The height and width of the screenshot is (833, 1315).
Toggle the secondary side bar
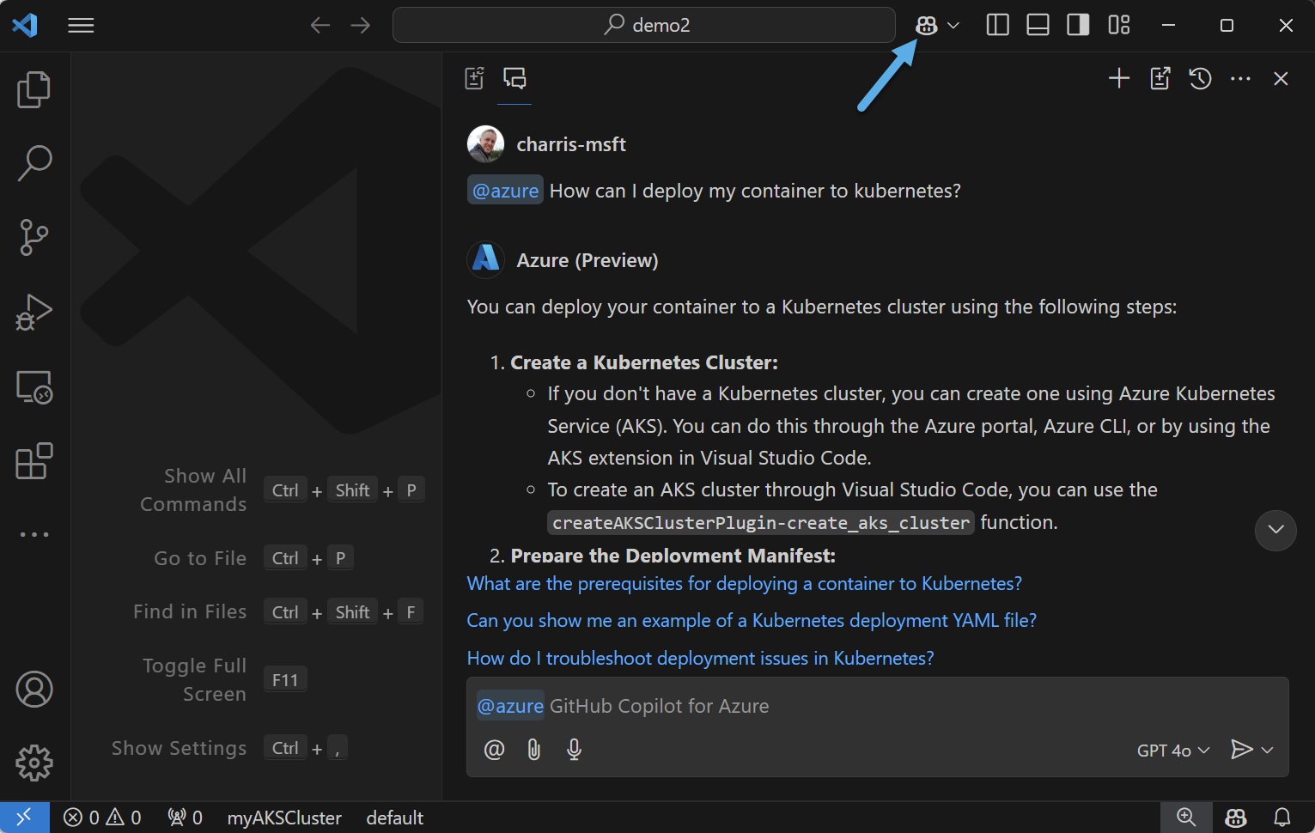[1077, 25]
